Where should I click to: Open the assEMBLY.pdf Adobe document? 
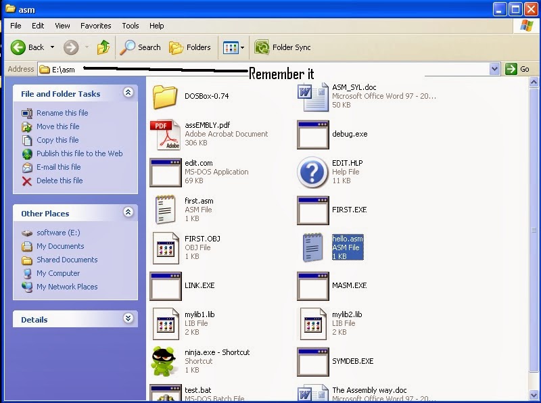[165, 135]
